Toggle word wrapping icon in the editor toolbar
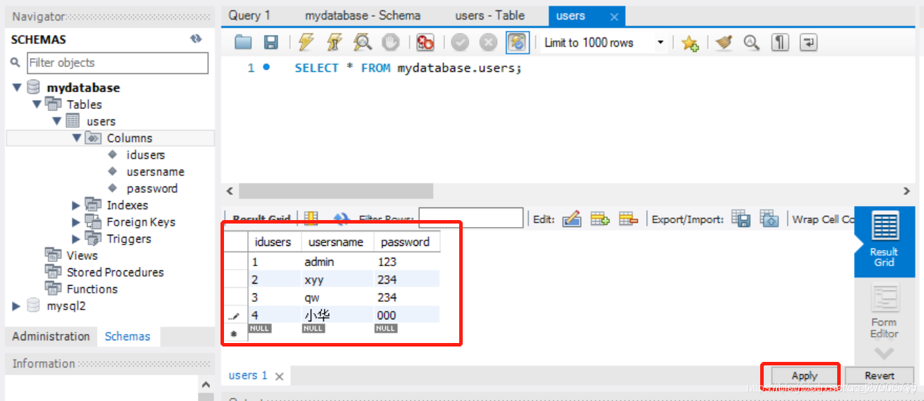Screen dimensions: 924x401 coord(808,43)
